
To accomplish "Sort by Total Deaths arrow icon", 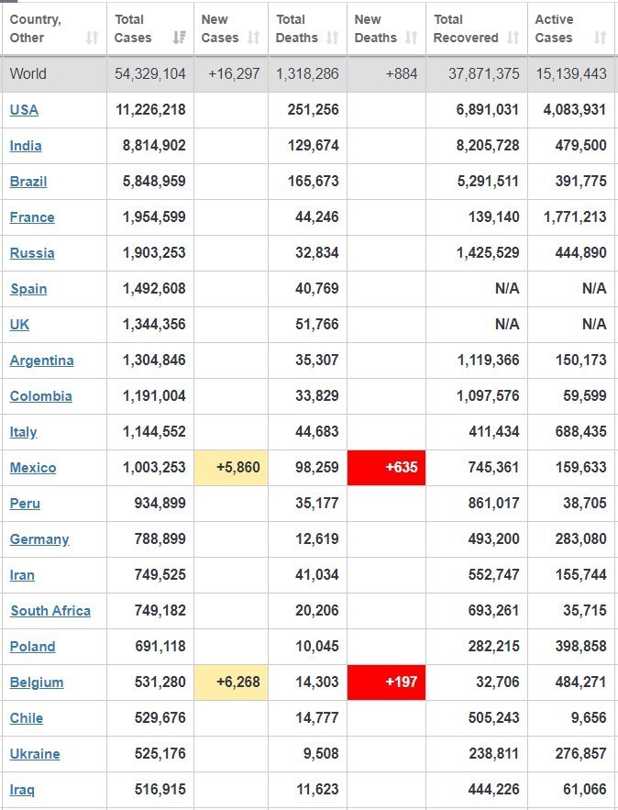I will [x=332, y=38].
